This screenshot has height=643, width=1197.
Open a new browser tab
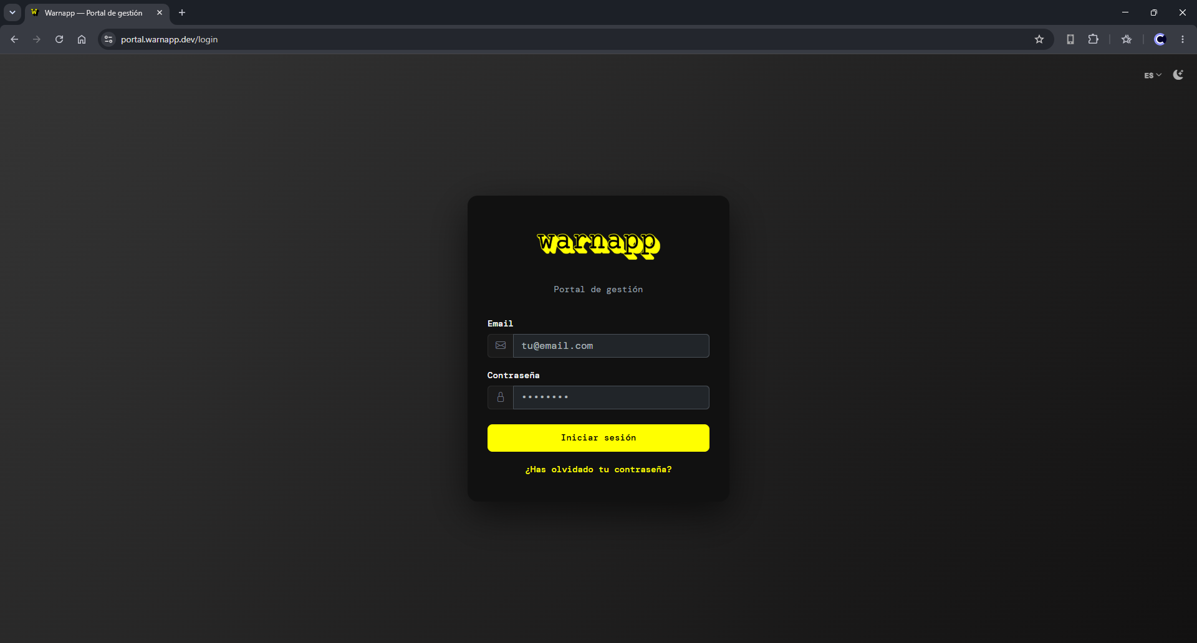182,12
